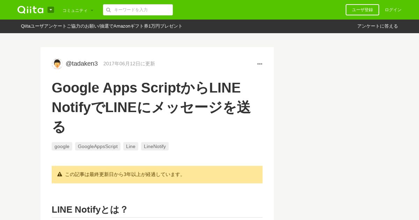Screen dimensions: 419x220
Task: Select the LineNotify tag
Action: 155,146
